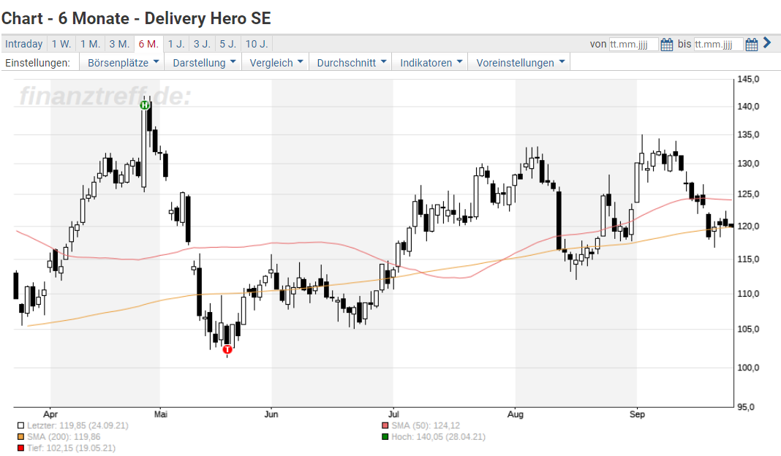Click the 120,0 price axis label

coord(748,226)
